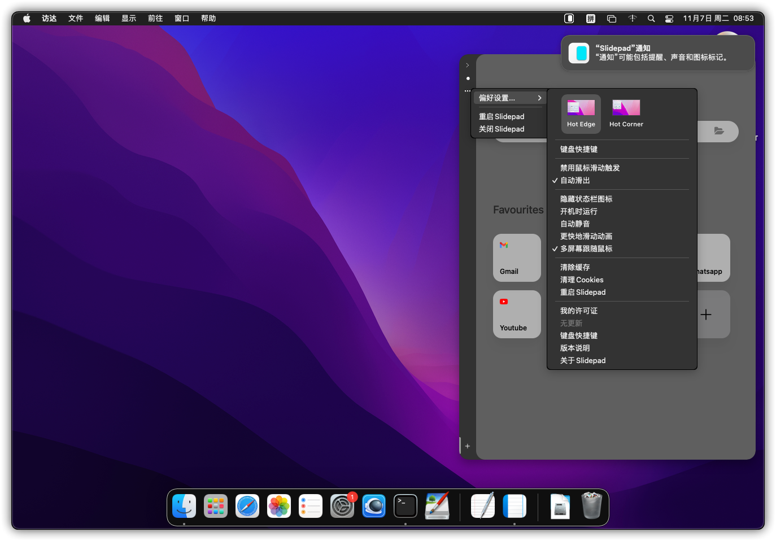
Task: Open Launchpad from the Dock
Action: [x=216, y=506]
